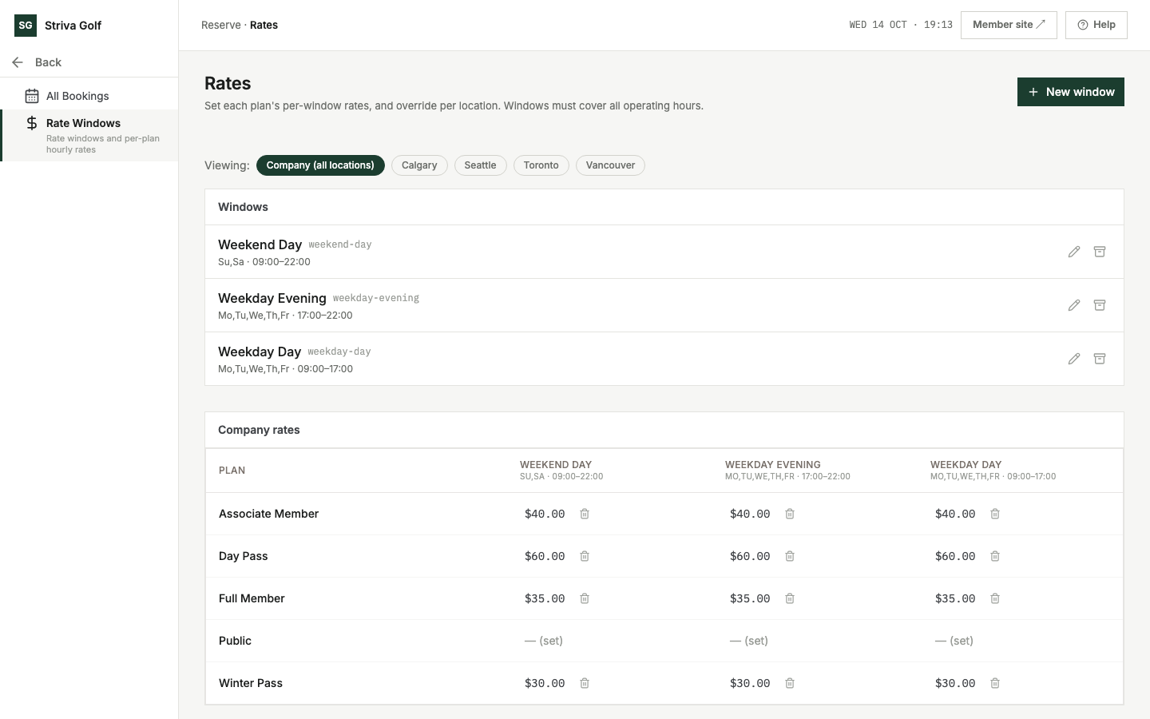This screenshot has height=719, width=1150.
Task: Create a New window
Action: pyautogui.click(x=1071, y=92)
